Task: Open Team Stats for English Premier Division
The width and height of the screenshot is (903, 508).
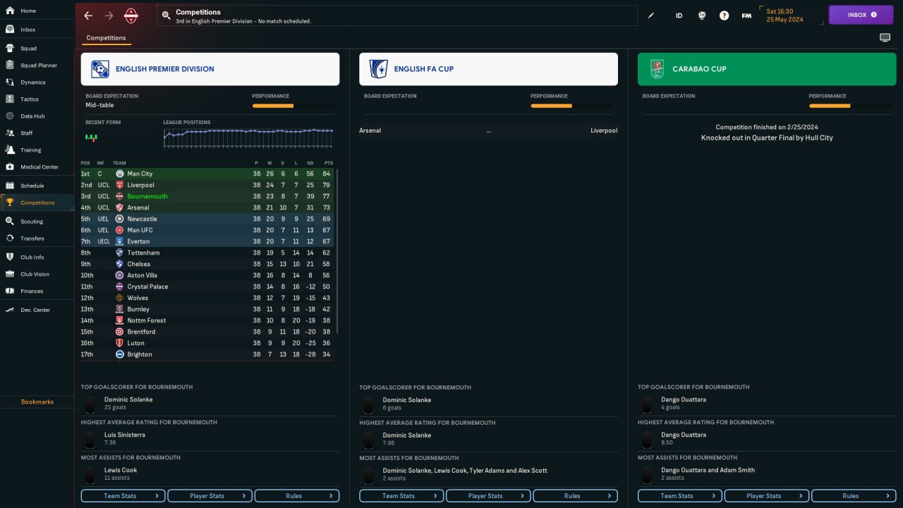Action: [x=123, y=496]
